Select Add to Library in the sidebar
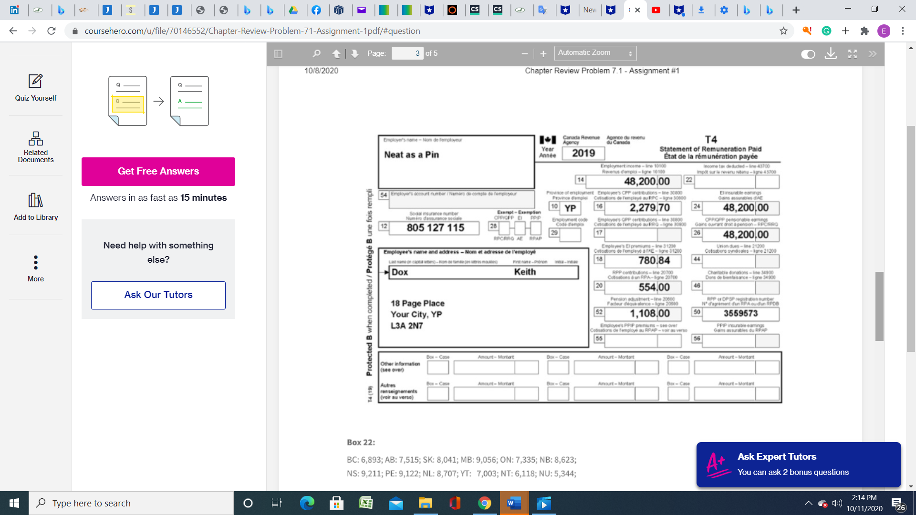This screenshot has width=916, height=515. click(x=35, y=207)
